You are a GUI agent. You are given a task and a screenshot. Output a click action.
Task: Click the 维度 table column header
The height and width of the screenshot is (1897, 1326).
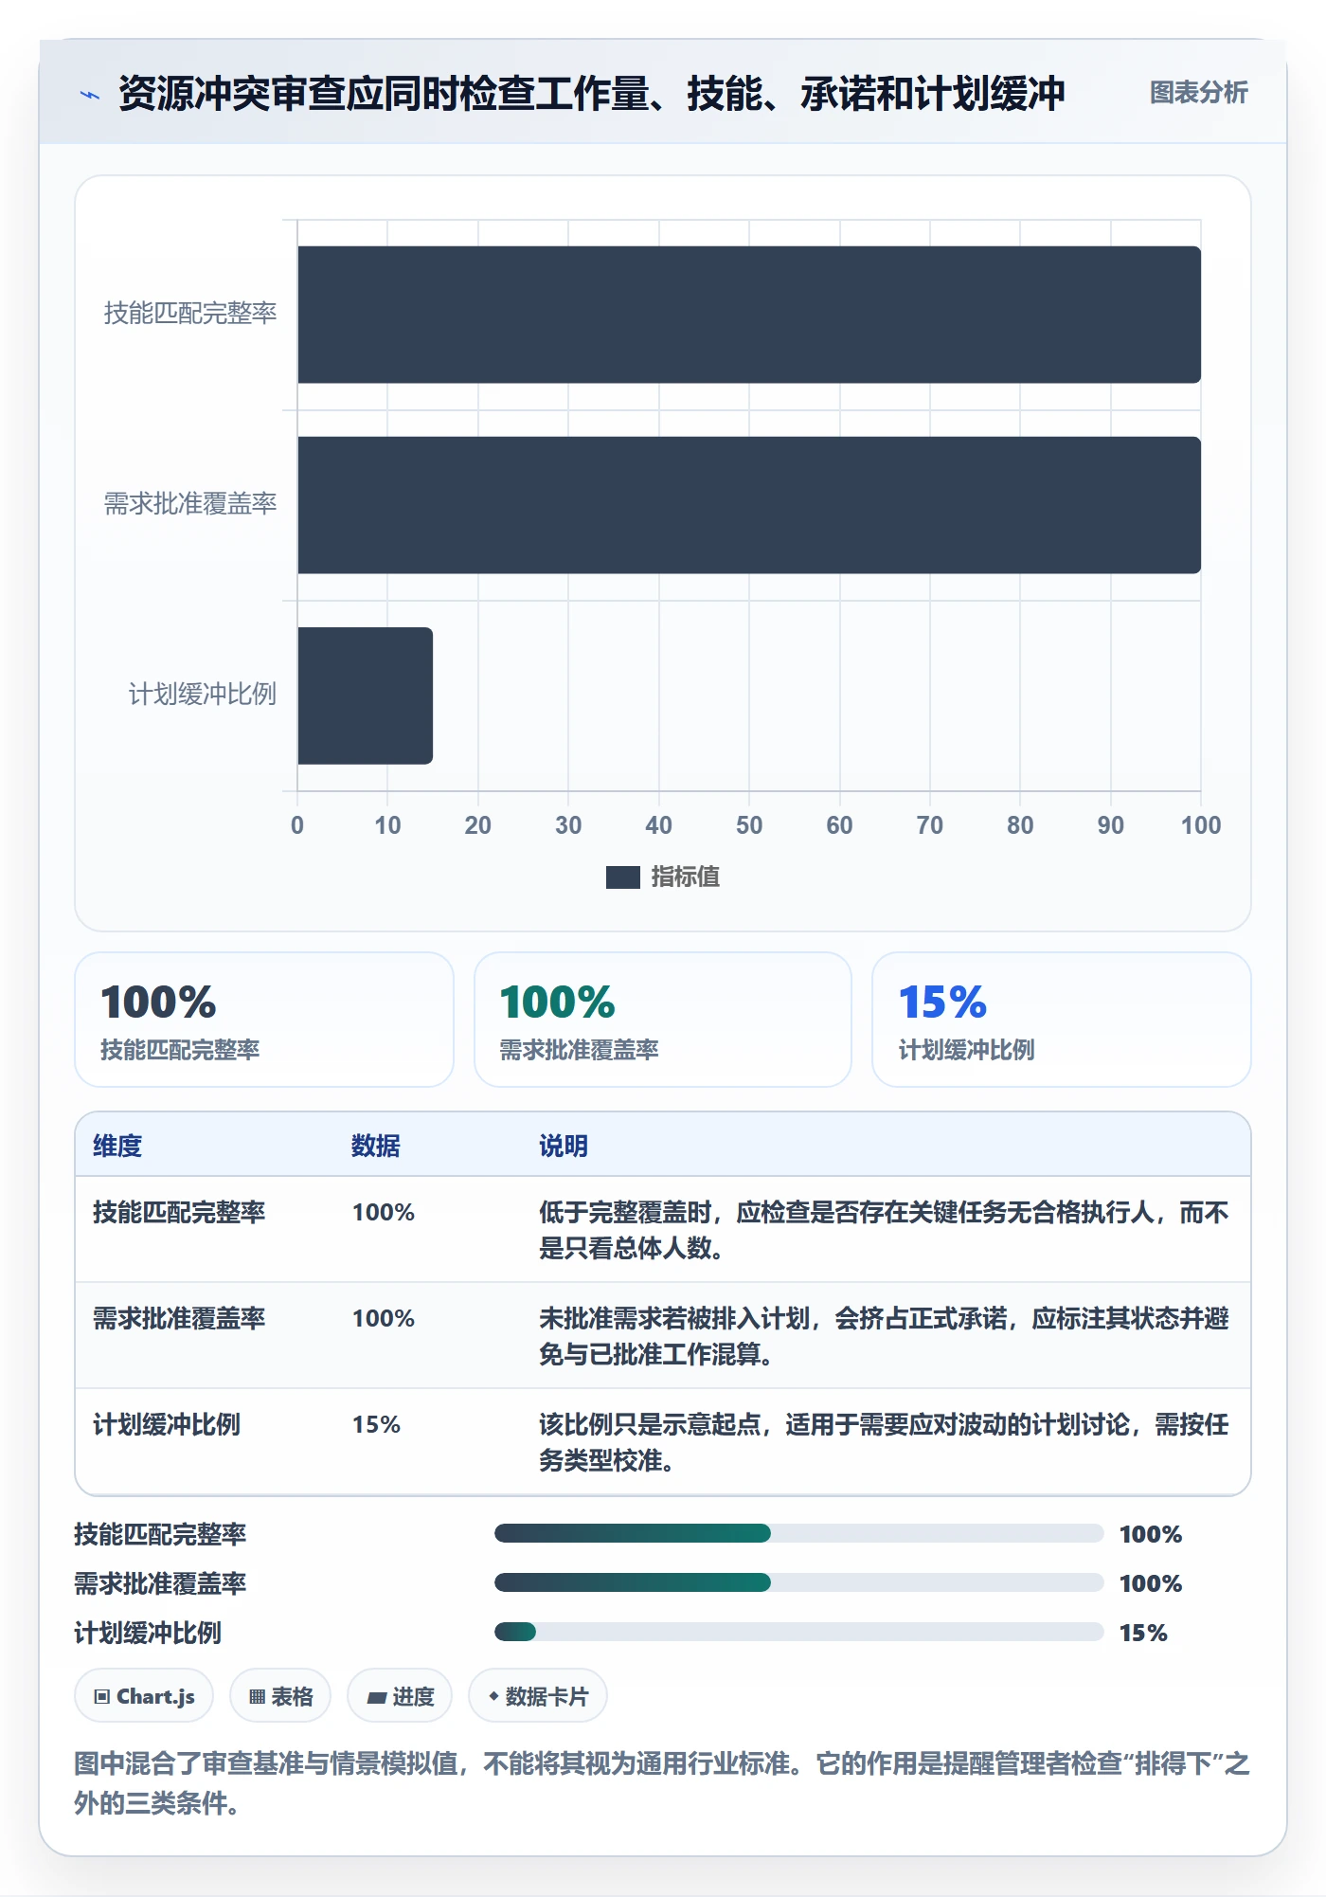click(x=117, y=1146)
